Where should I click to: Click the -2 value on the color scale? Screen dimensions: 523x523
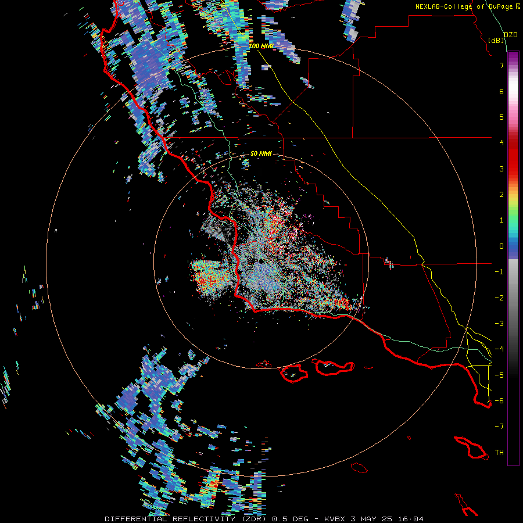tap(499, 298)
